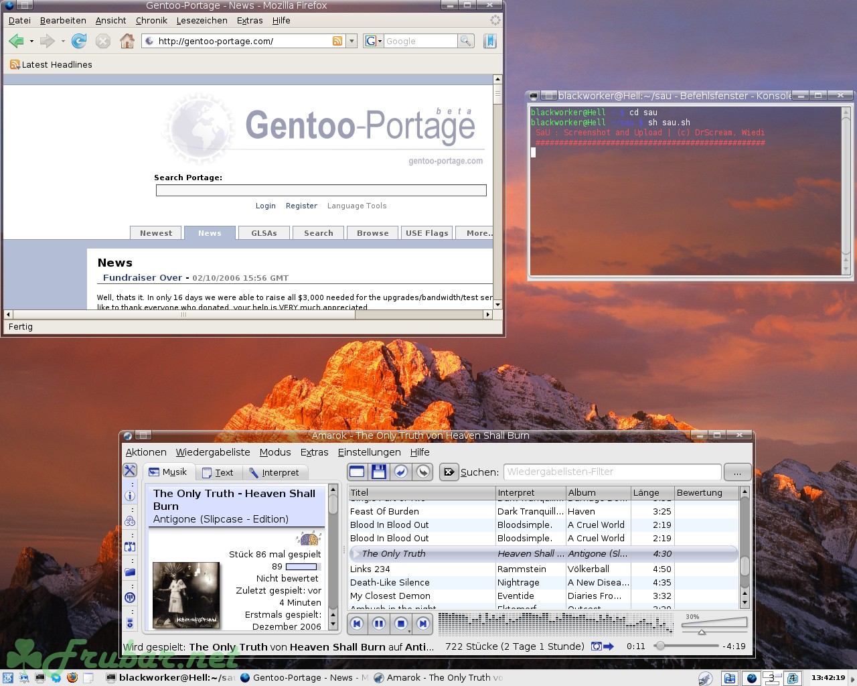Open the GLSAs tab

click(x=264, y=232)
